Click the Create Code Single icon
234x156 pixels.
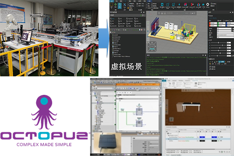tap(168, 5)
